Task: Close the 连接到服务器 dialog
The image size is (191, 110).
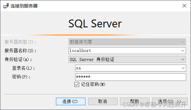Action: [x=184, y=6]
